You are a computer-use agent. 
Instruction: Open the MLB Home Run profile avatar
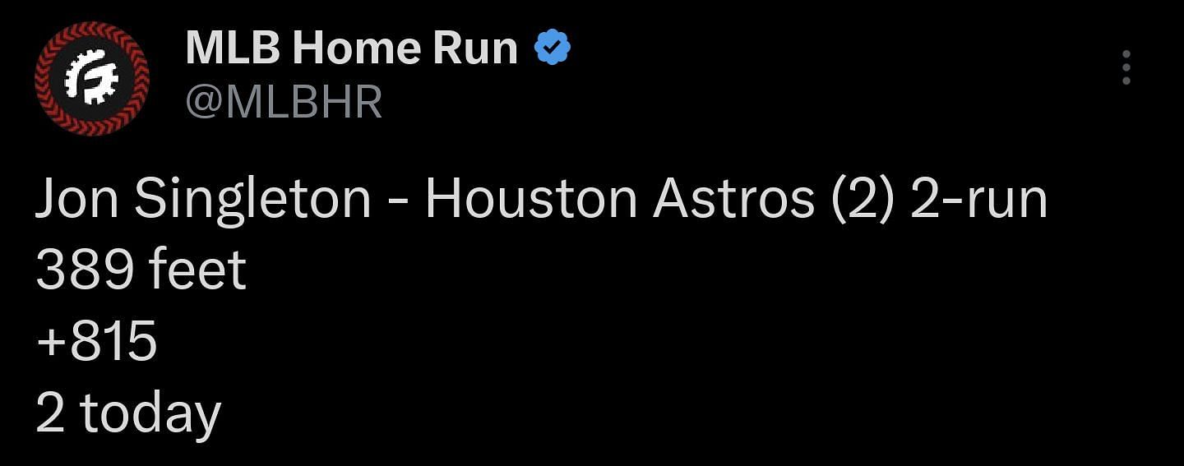pos(92,79)
